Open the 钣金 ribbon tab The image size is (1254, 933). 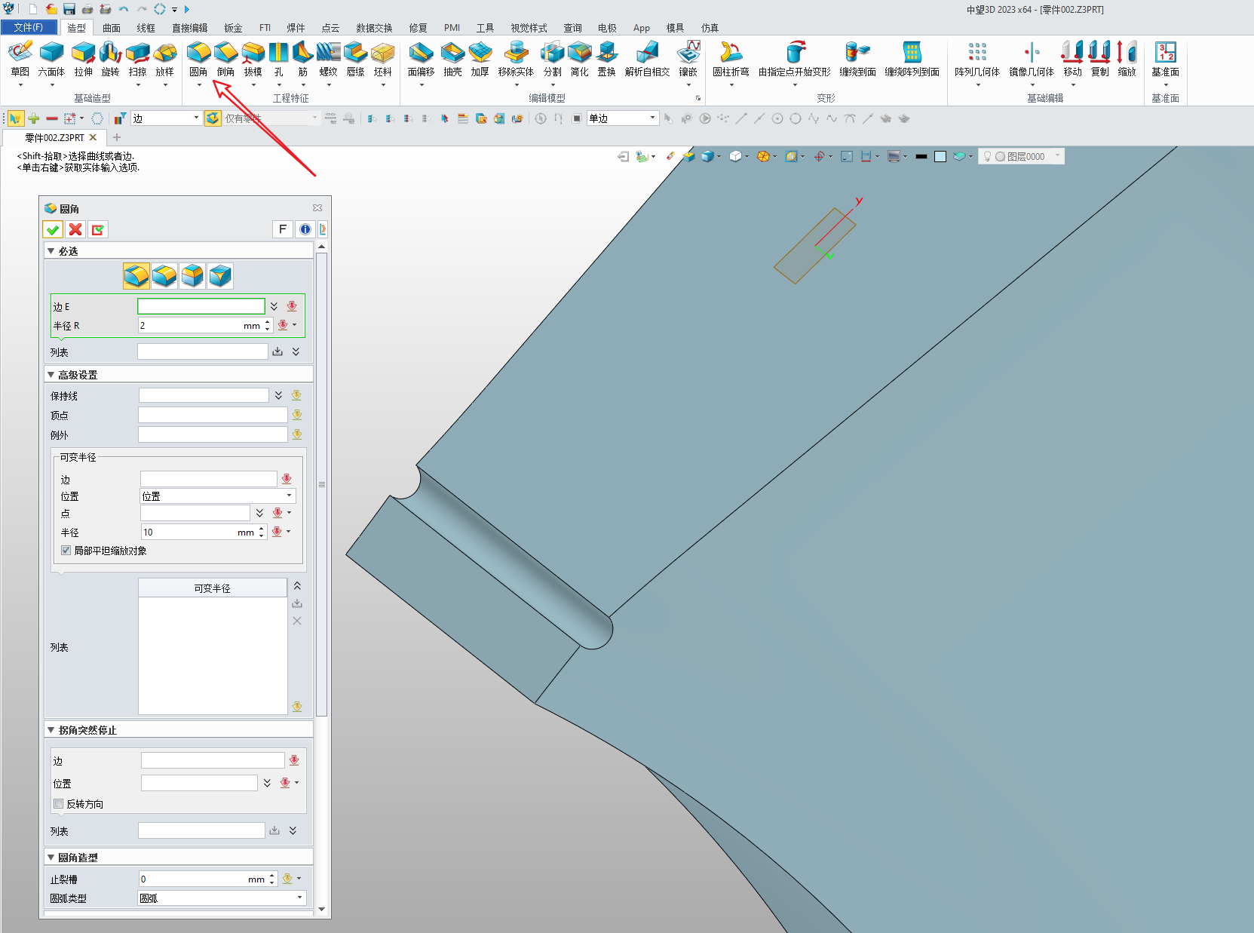click(233, 28)
